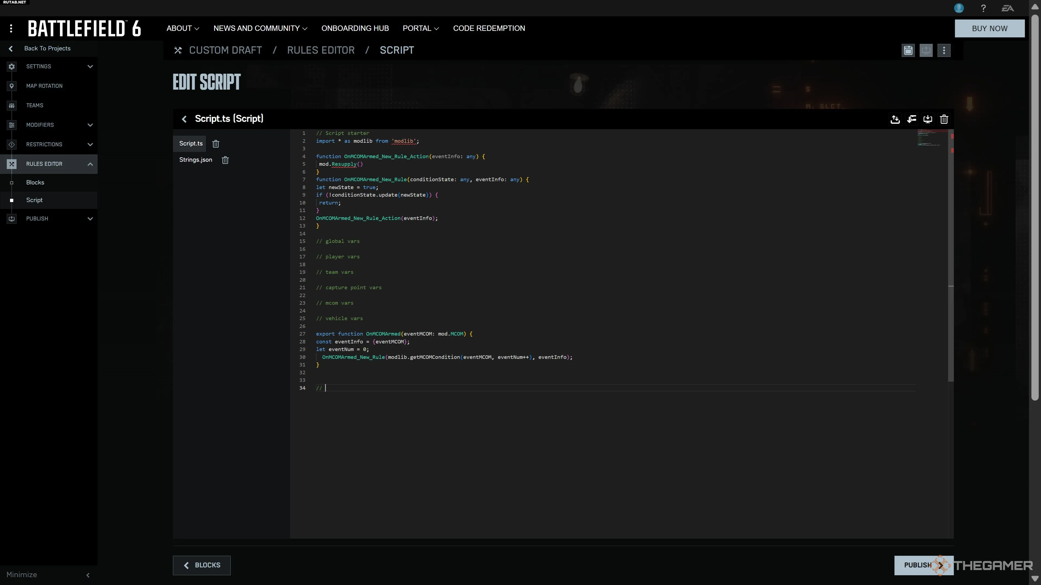Collapse the Rules Editor section
1041x585 pixels.
coord(90,164)
